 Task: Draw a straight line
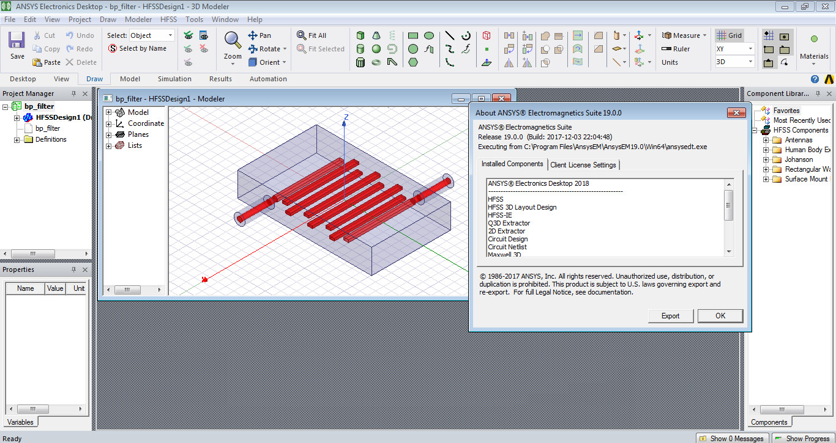coord(450,35)
